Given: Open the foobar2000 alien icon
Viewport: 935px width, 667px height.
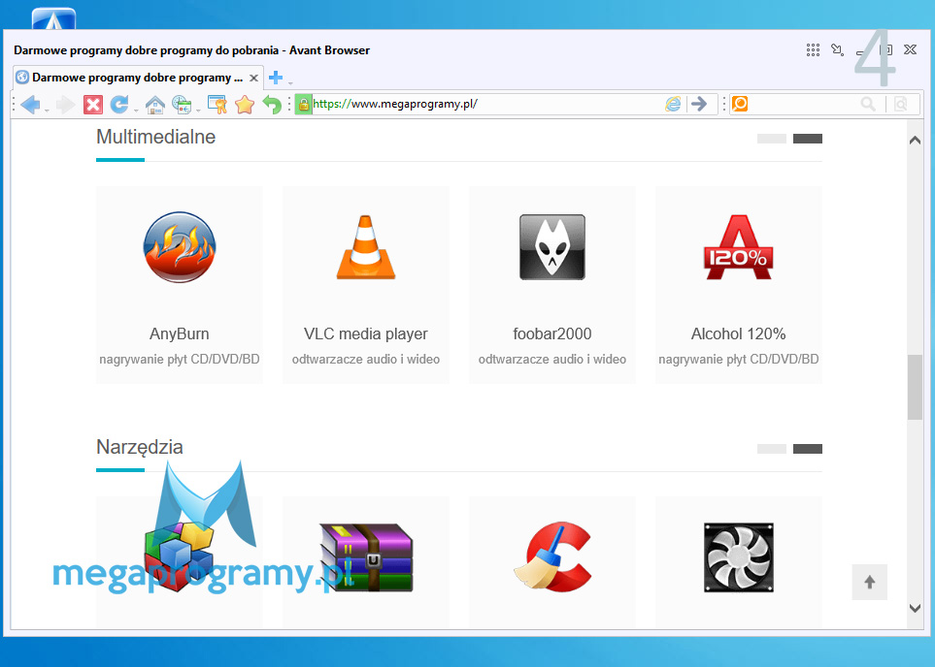Looking at the screenshot, I should pos(552,247).
